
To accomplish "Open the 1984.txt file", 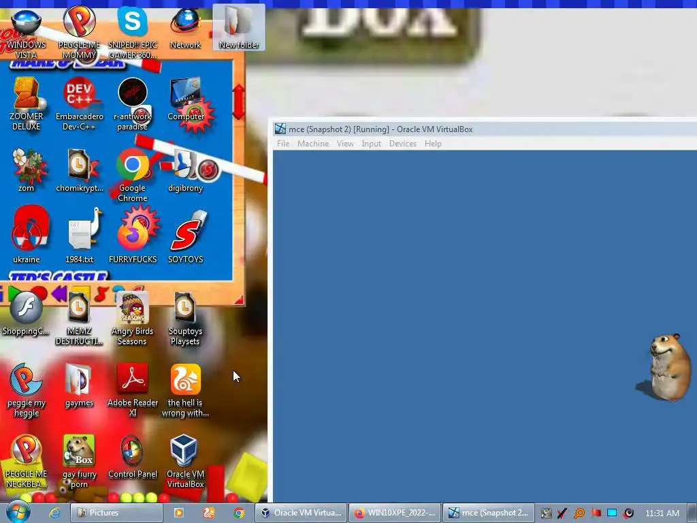I will click(79, 234).
